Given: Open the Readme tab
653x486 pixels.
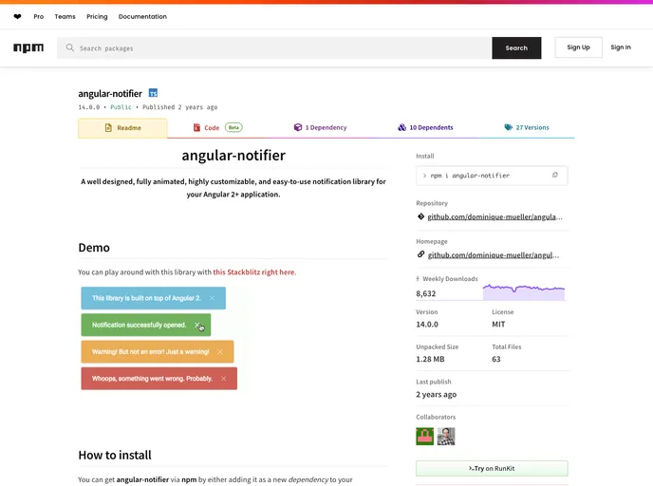Looking at the screenshot, I should 122,128.
